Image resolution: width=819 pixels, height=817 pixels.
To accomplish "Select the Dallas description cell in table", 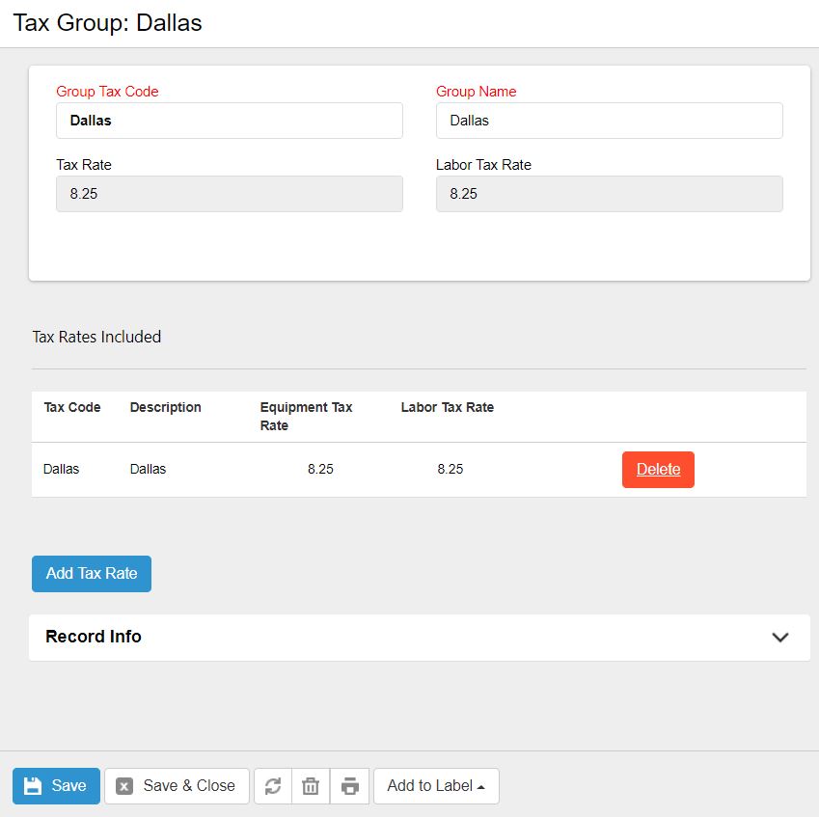I will point(149,470).
